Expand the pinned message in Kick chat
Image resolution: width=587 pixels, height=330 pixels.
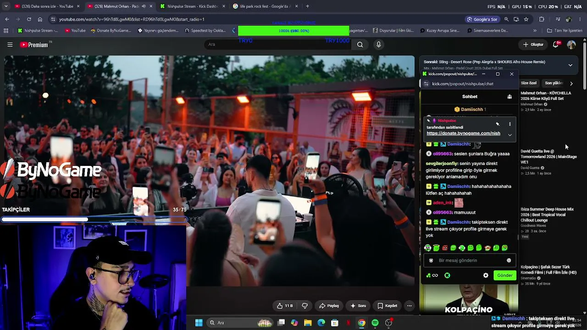[509, 135]
